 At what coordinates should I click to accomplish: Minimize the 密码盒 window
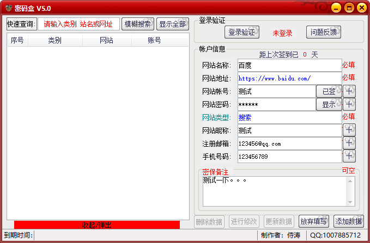(x=336, y=8)
